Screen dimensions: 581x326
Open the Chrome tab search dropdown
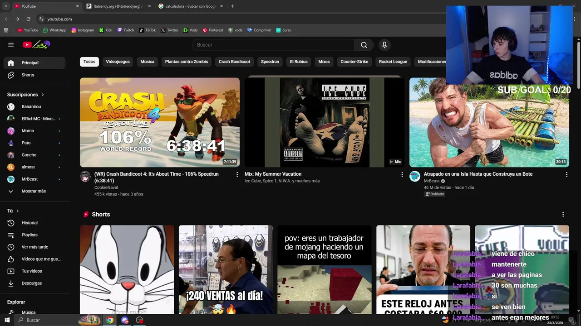6,6
